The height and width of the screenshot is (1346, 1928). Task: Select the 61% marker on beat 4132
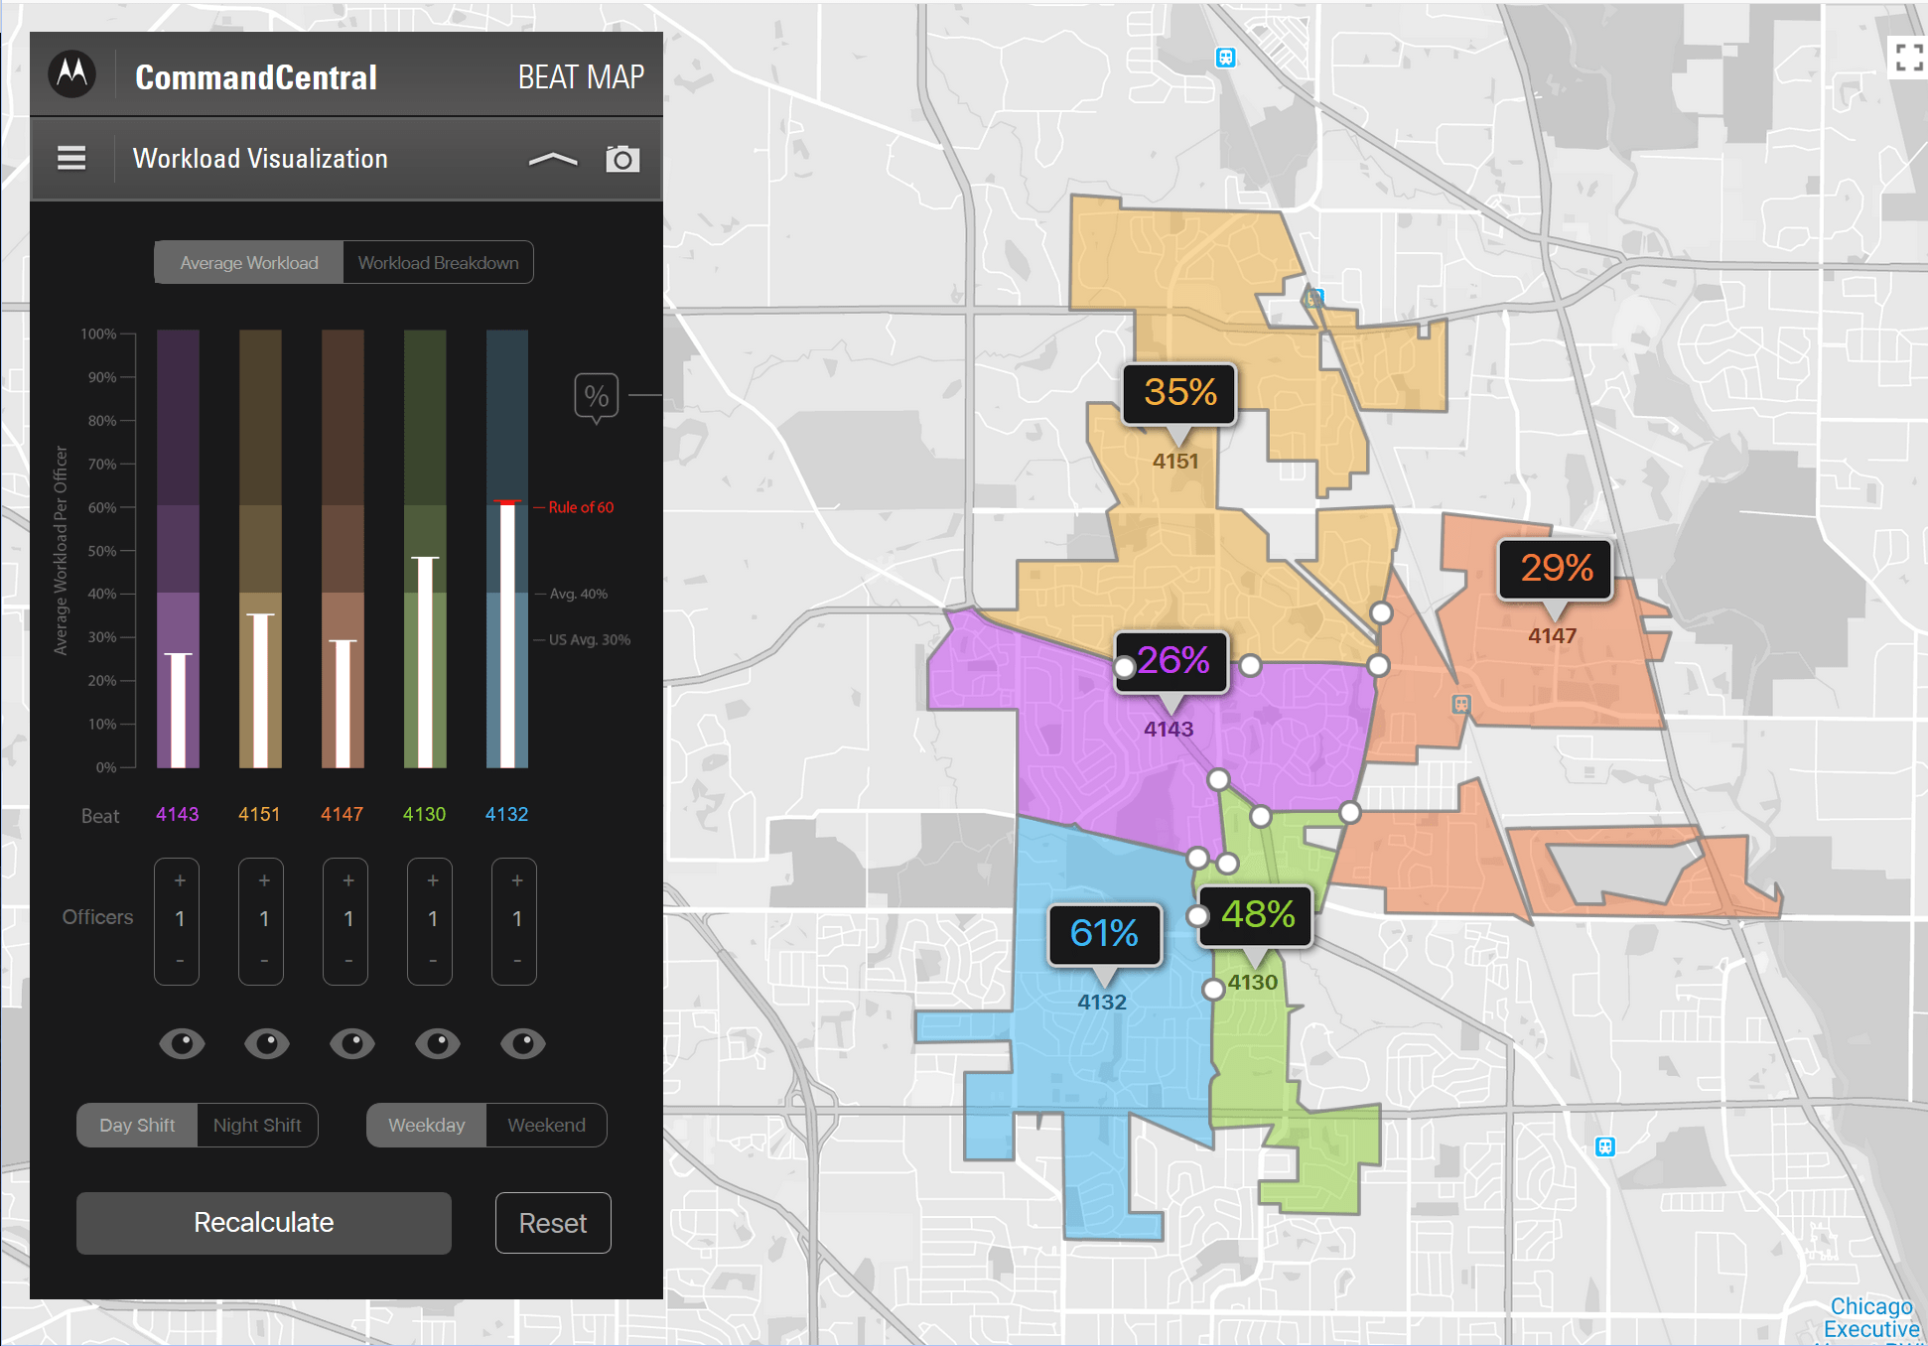click(1104, 934)
